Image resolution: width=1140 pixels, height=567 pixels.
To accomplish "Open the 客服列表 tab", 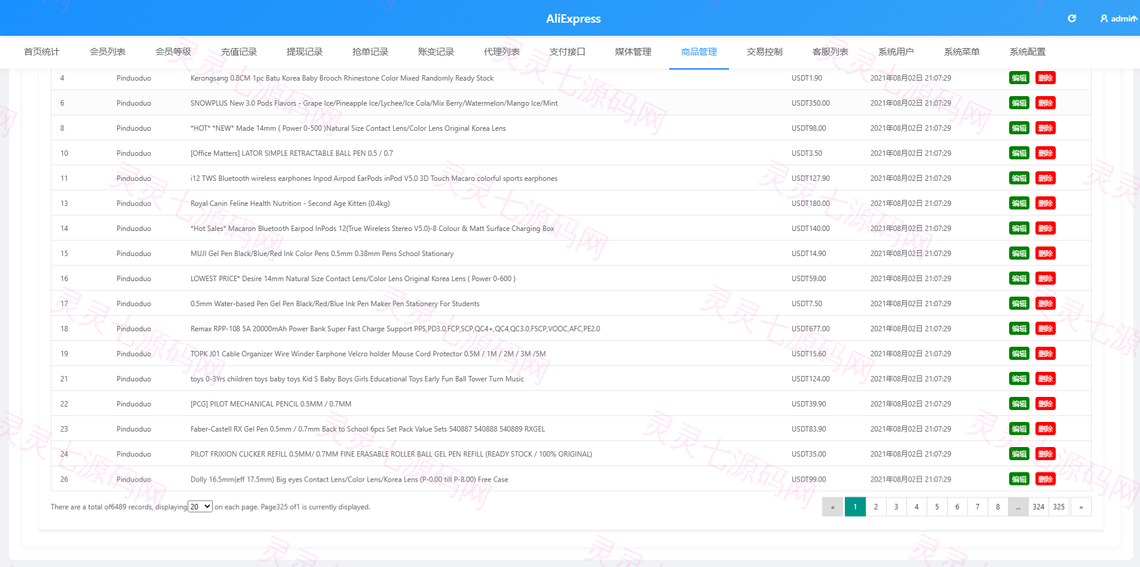I will click(831, 52).
